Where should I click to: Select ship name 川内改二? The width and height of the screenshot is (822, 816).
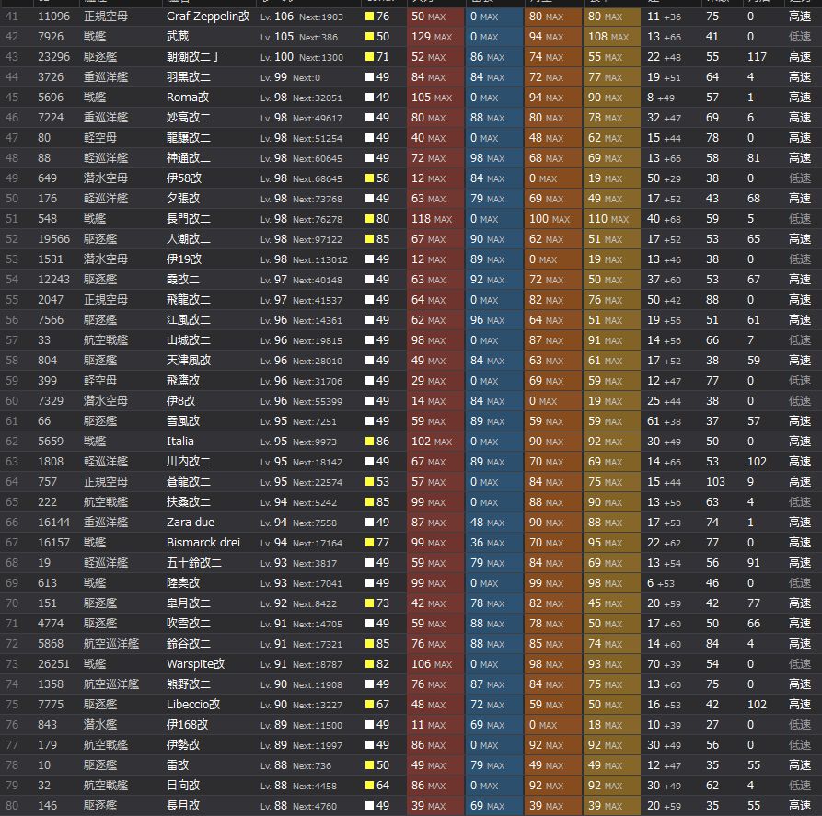pos(188,462)
